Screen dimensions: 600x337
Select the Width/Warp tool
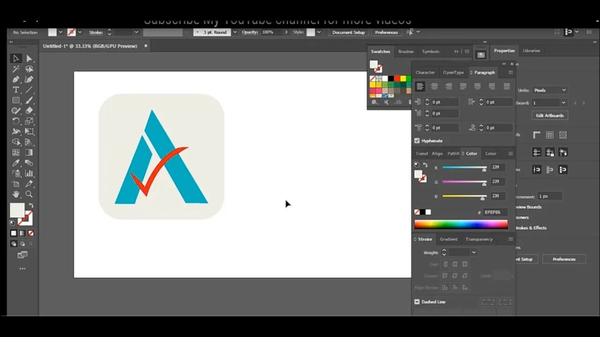pyautogui.click(x=15, y=132)
